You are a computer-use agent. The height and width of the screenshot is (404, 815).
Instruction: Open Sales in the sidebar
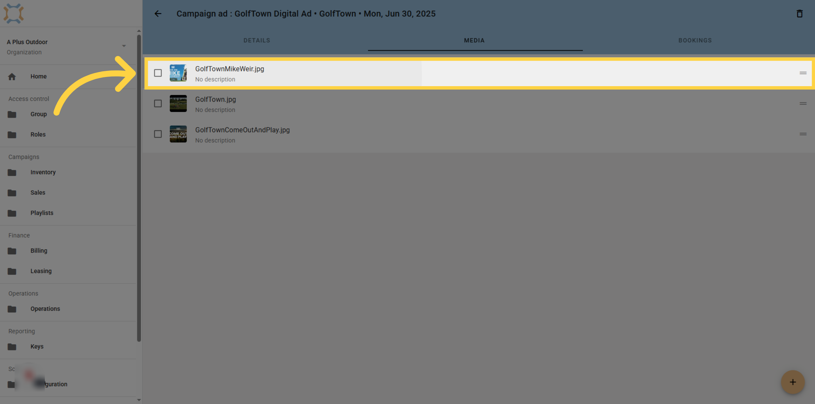click(x=38, y=193)
